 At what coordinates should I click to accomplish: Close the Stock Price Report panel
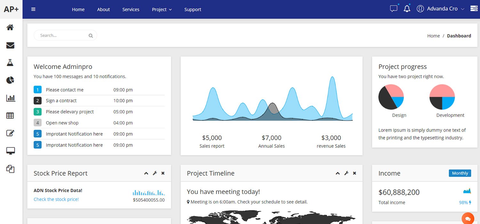(x=163, y=173)
